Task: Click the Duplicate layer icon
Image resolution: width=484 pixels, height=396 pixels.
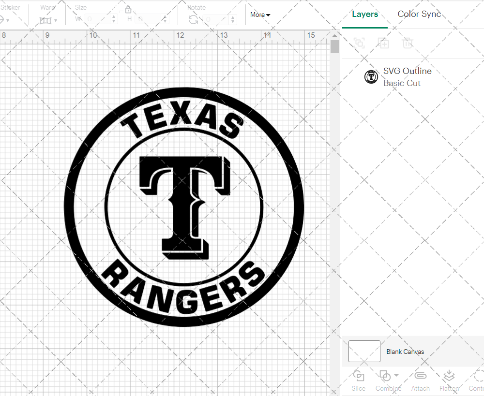Action: coord(383,43)
